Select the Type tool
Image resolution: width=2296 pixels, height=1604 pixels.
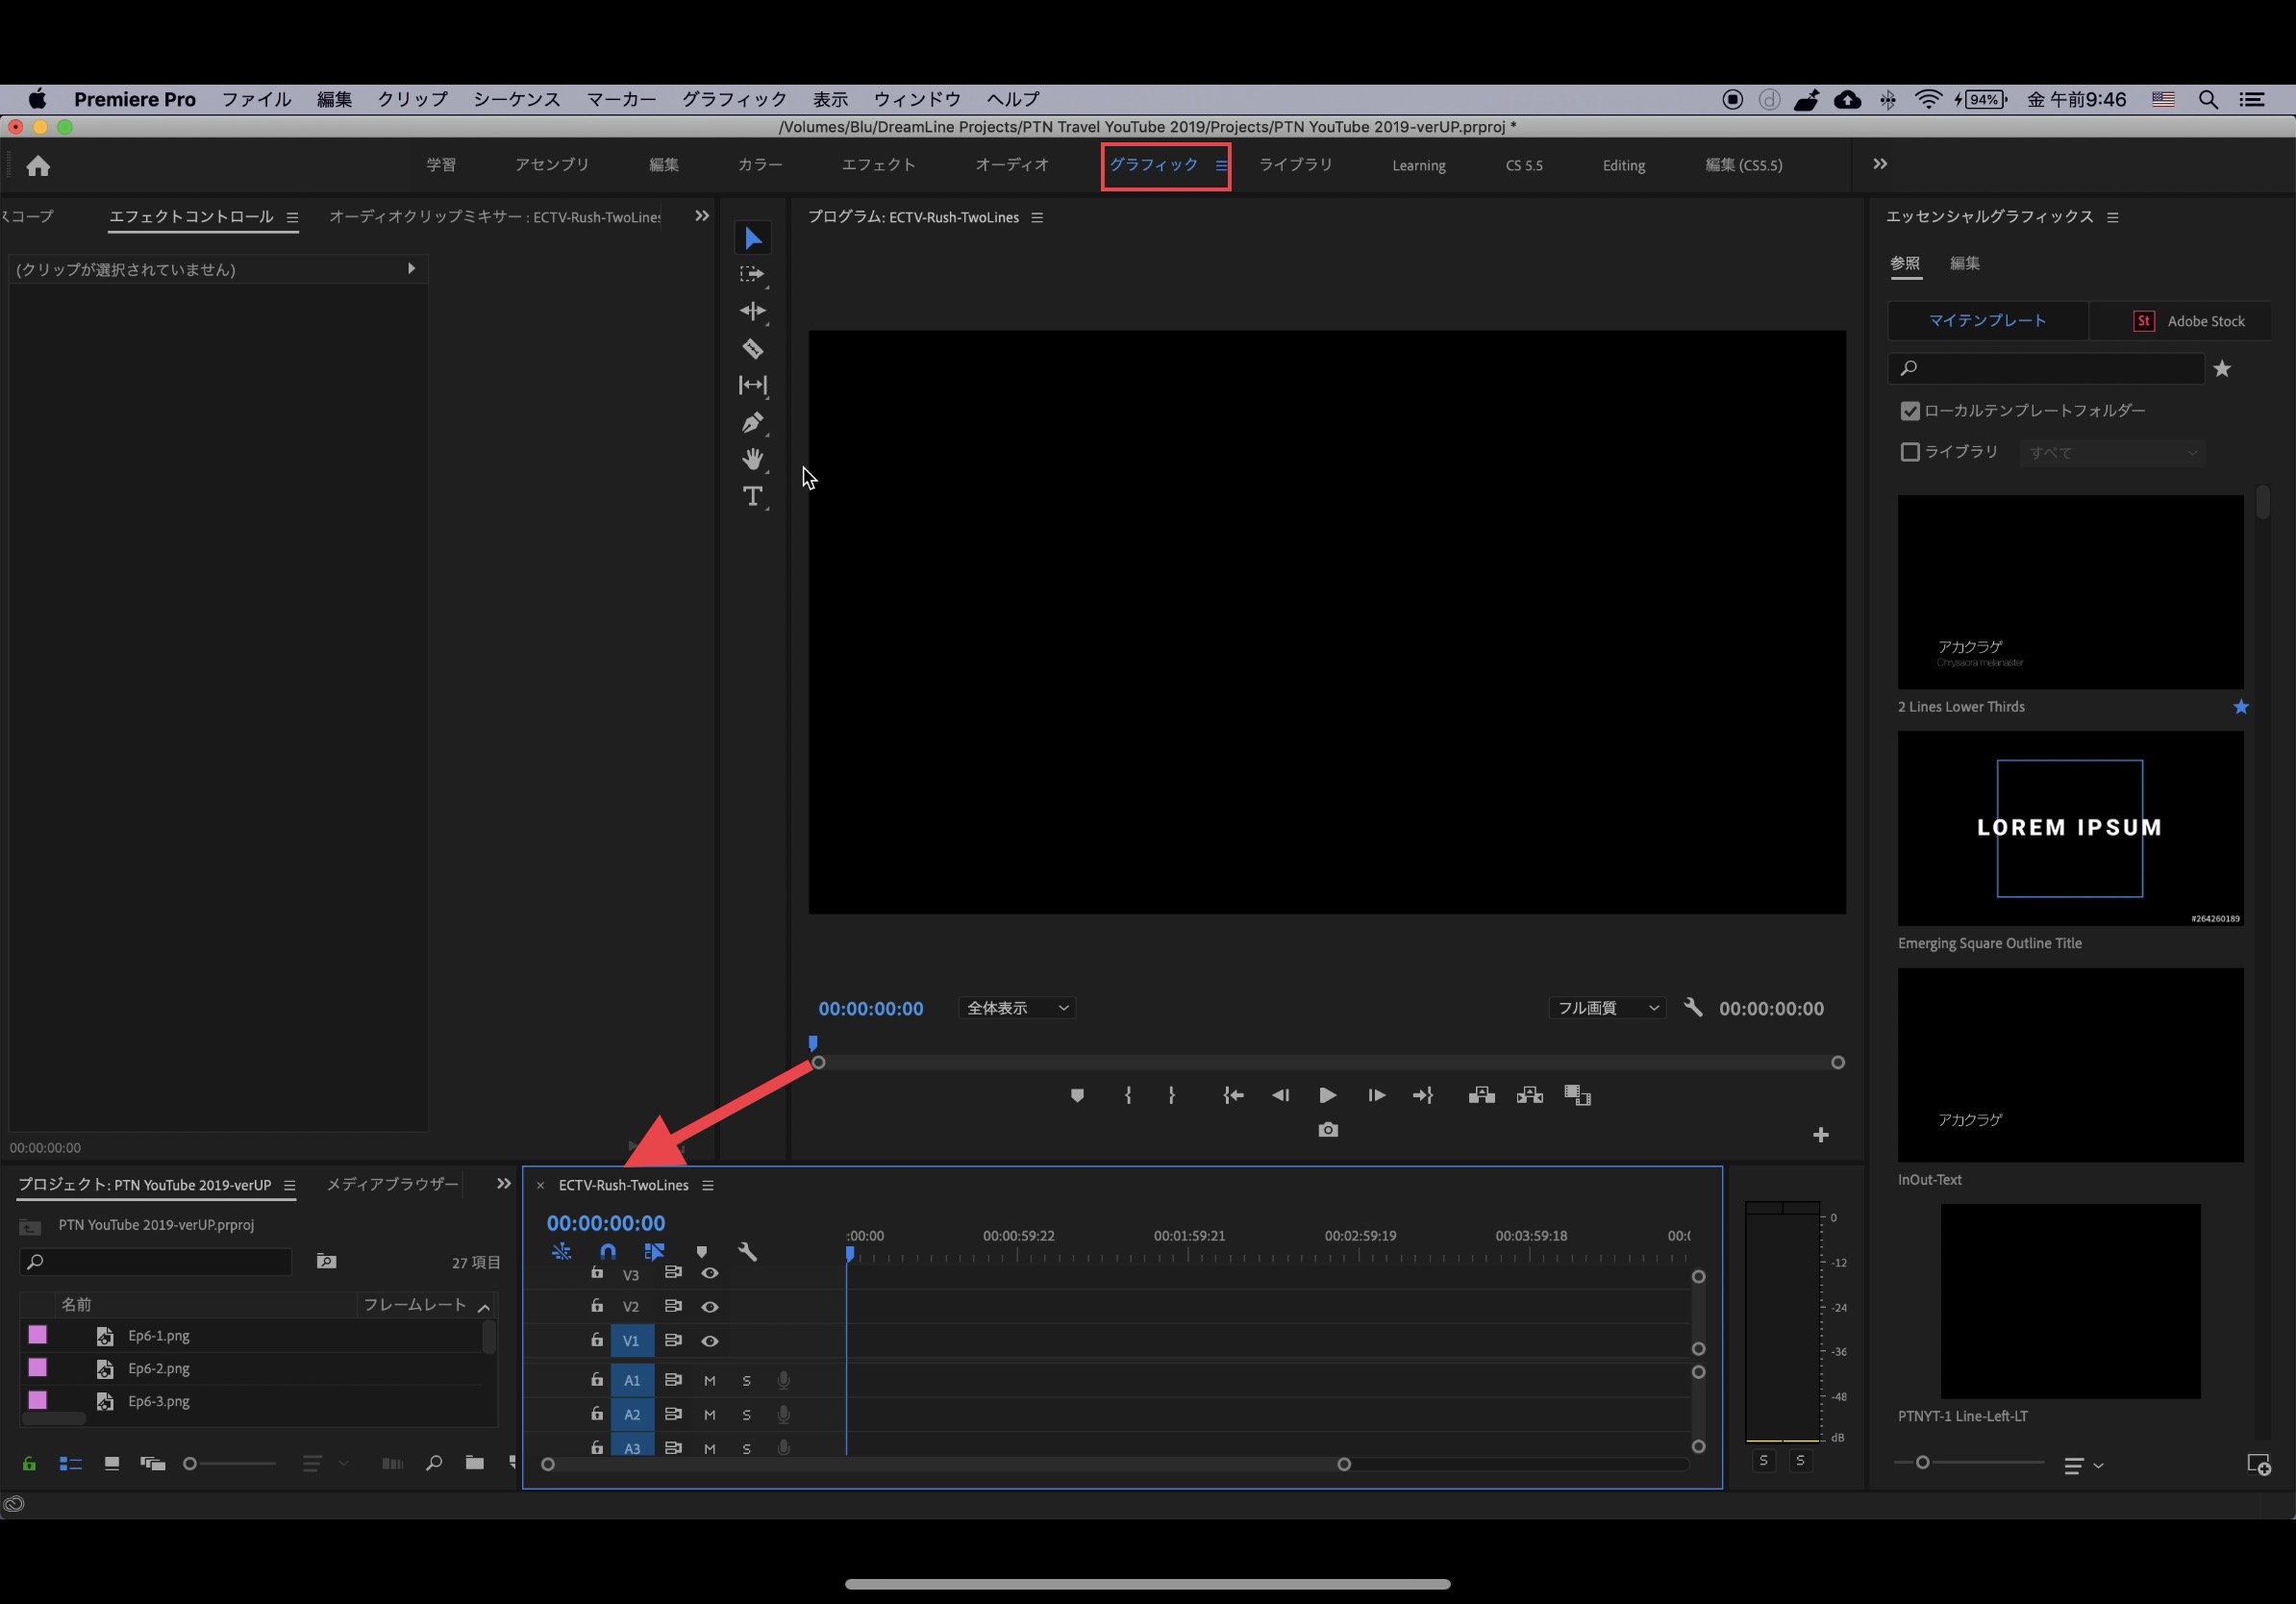click(x=752, y=496)
